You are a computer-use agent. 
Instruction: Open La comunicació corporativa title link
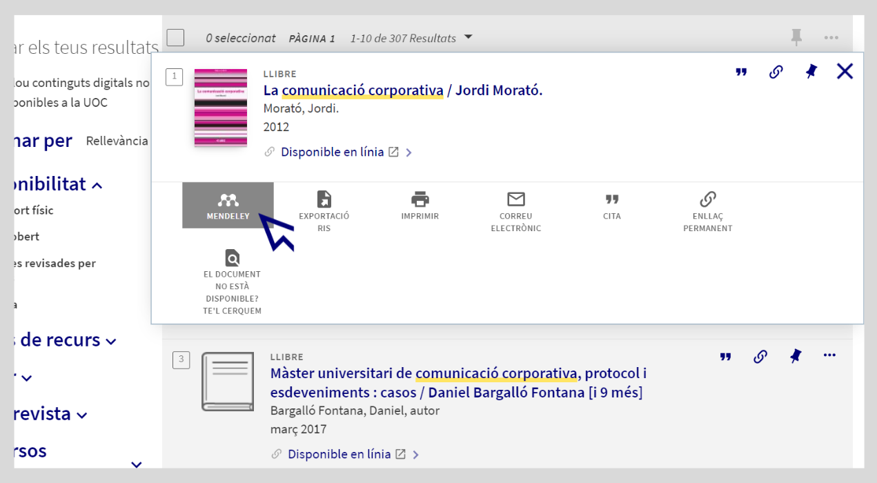403,90
